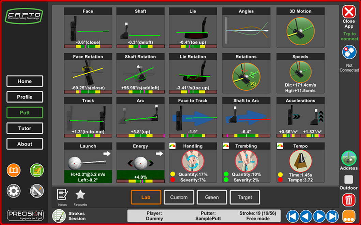The width and height of the screenshot is (361, 225).
Task: Switch to the Green tab
Action: tap(212, 197)
